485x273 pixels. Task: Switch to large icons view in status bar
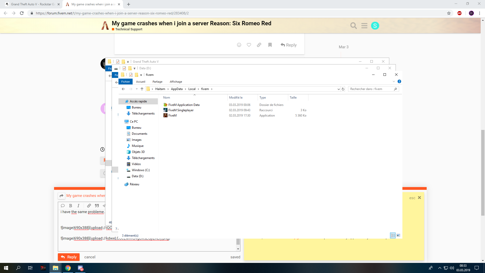click(x=398, y=235)
